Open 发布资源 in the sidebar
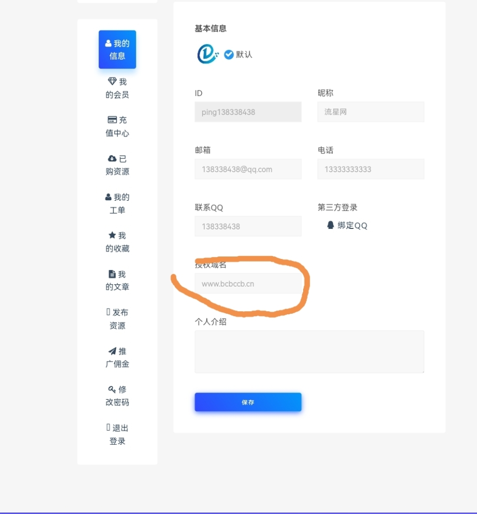The width and height of the screenshot is (477, 514). 117,319
